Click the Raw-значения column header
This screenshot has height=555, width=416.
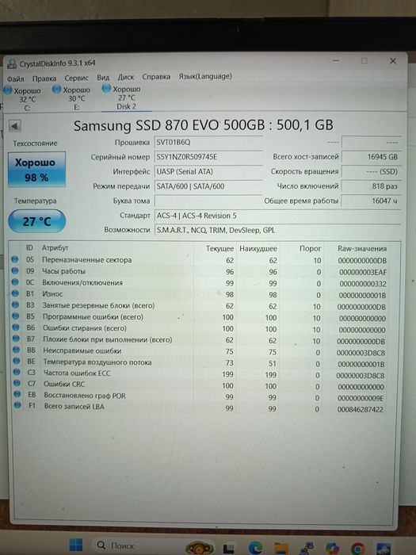coord(362,248)
